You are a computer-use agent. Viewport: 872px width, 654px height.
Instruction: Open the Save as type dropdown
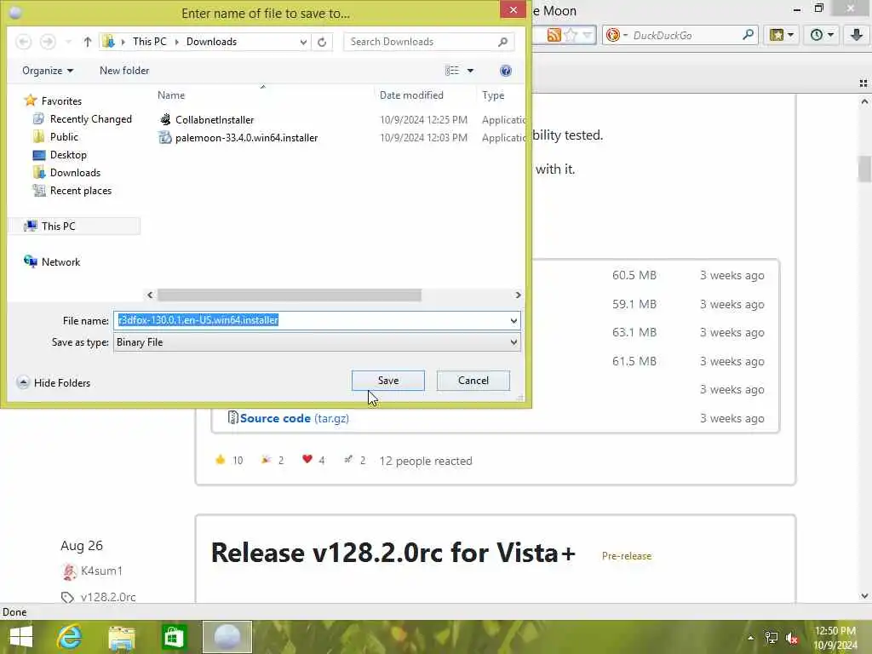pos(317,342)
